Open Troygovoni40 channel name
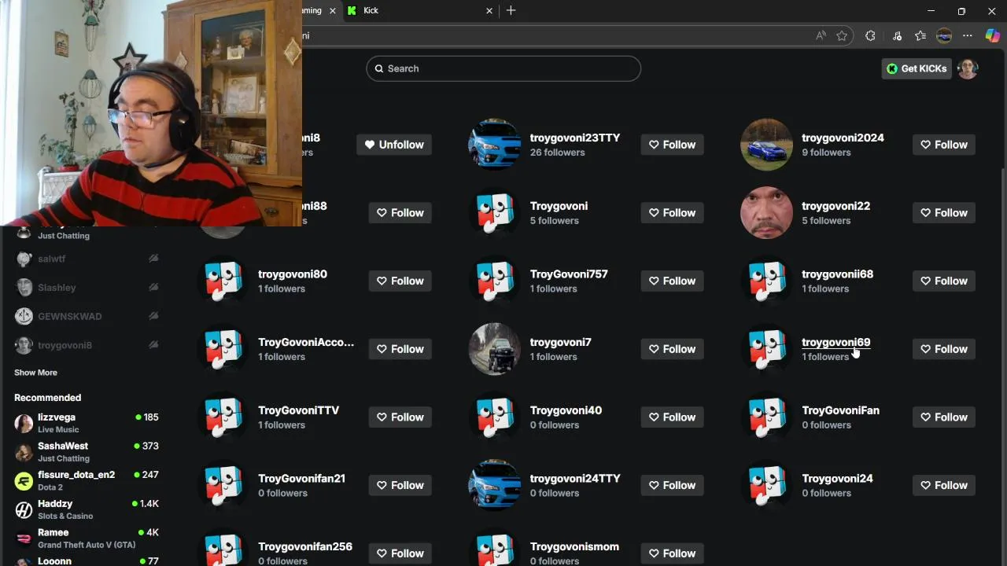The height and width of the screenshot is (566, 1007). click(x=566, y=410)
